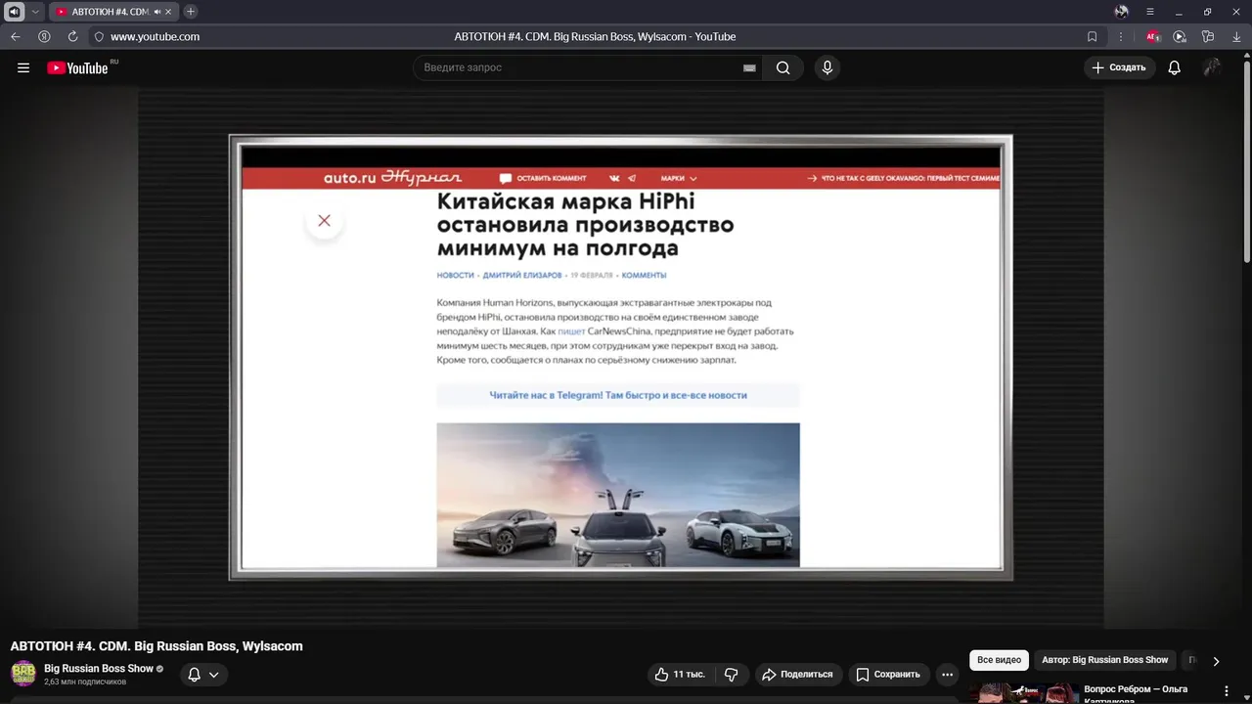Open the Вопрос Ребром recommended video thumbnail
1252x704 pixels.
coord(1023,692)
